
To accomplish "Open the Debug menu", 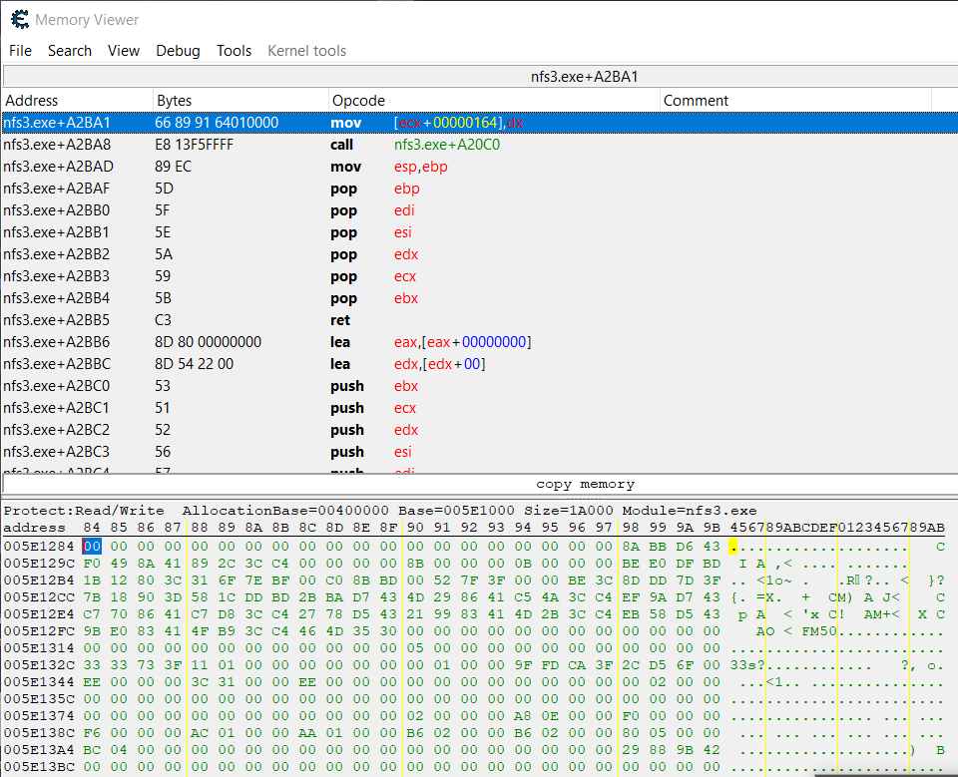I will tap(178, 51).
